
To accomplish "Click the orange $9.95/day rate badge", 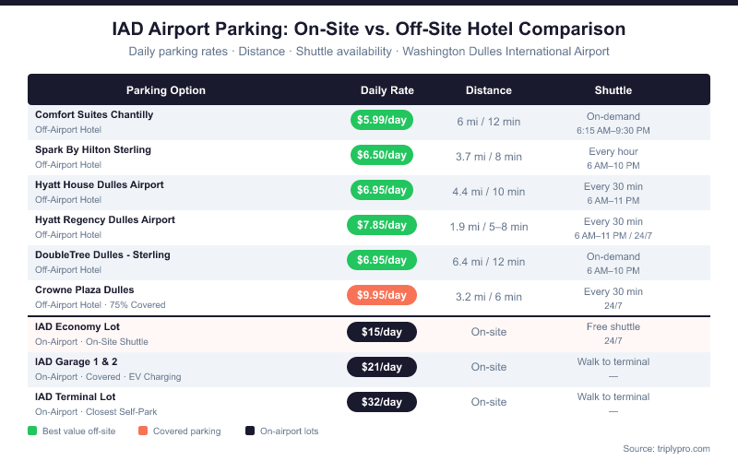I will 382,295.
